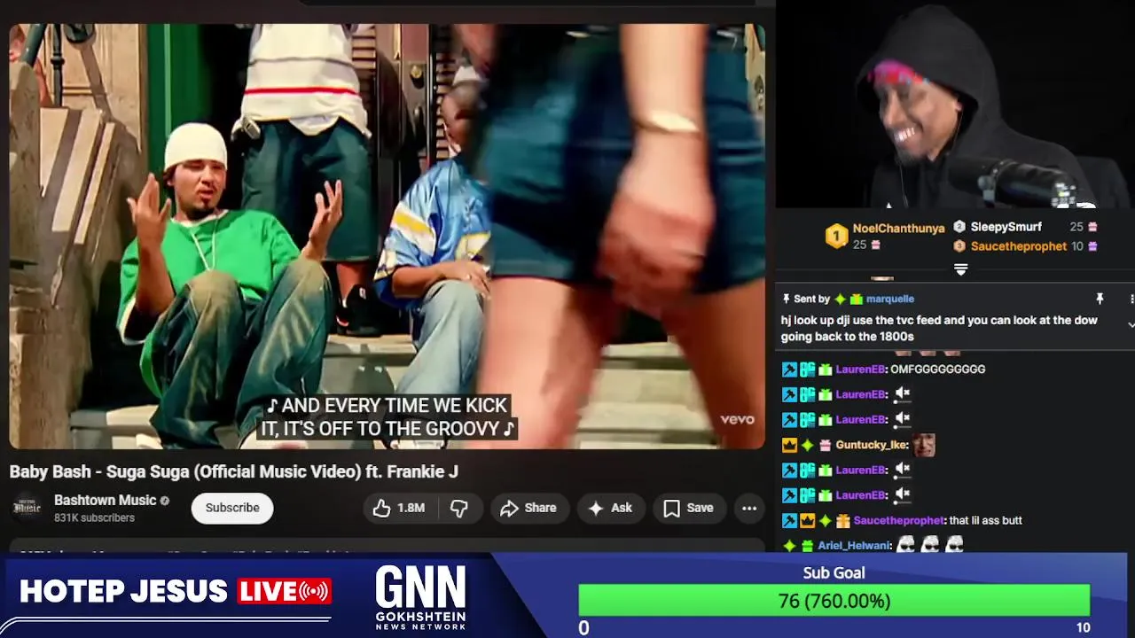Screen dimensions: 1135x638
Task: Click the vevo logo on the video
Action: coord(737,419)
